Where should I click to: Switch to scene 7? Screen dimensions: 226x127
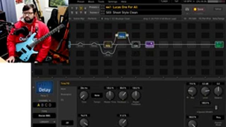click(81, 13)
